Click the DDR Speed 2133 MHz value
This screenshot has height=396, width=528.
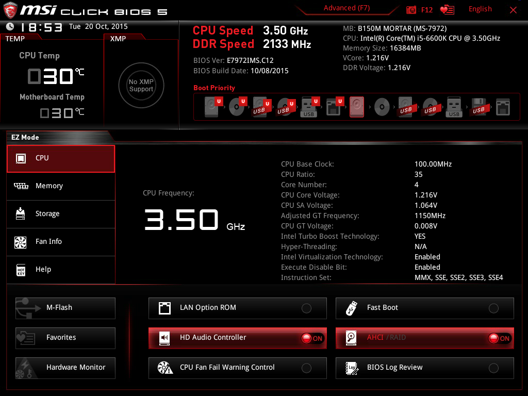click(287, 44)
